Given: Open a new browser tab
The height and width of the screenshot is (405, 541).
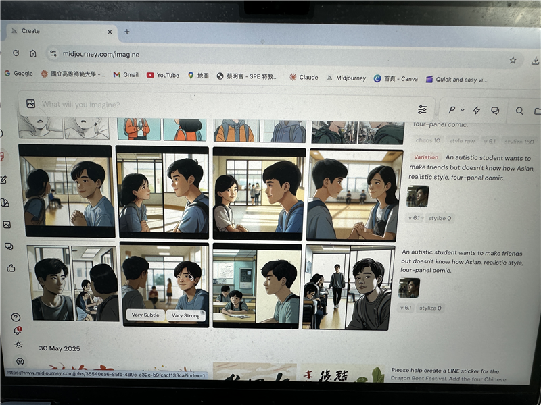Looking at the screenshot, I should click(x=127, y=32).
